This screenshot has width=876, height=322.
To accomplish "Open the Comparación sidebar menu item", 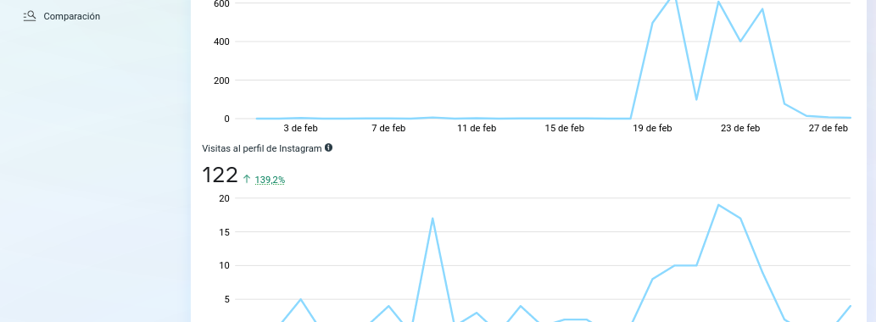I will [61, 16].
